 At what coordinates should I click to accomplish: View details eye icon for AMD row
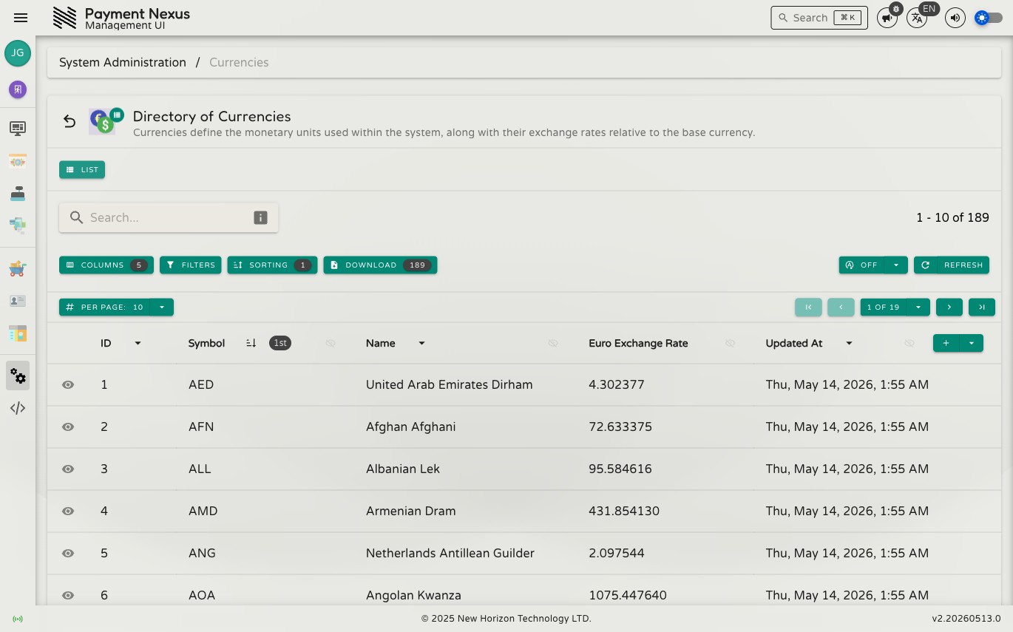pos(68,511)
